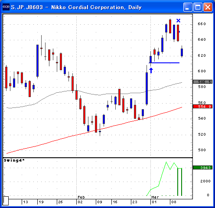215x208 pixels.
Task: Click the red 554.9 price label
Action: (x=203, y=107)
